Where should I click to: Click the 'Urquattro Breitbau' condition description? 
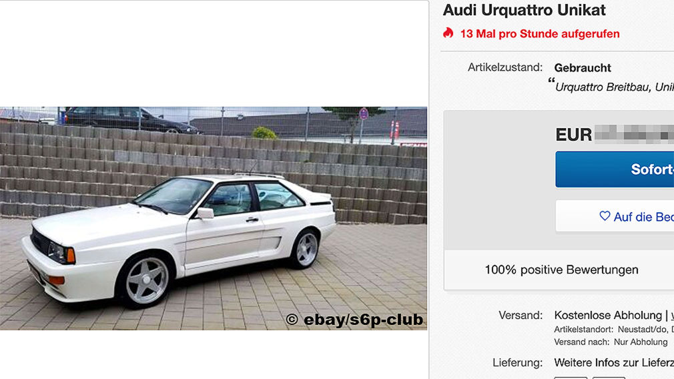614,87
